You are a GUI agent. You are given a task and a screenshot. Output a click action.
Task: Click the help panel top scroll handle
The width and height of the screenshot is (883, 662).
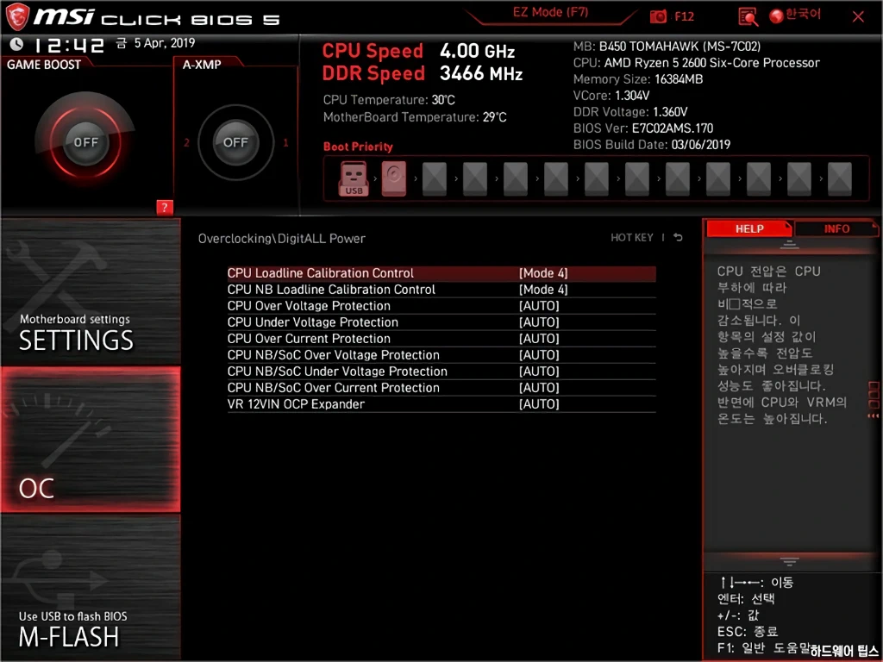pyautogui.click(x=789, y=244)
